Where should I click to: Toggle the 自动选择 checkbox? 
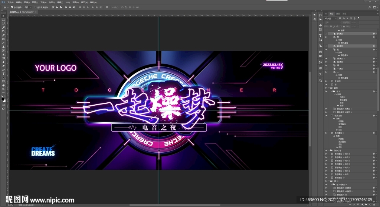click(x=12, y=7)
